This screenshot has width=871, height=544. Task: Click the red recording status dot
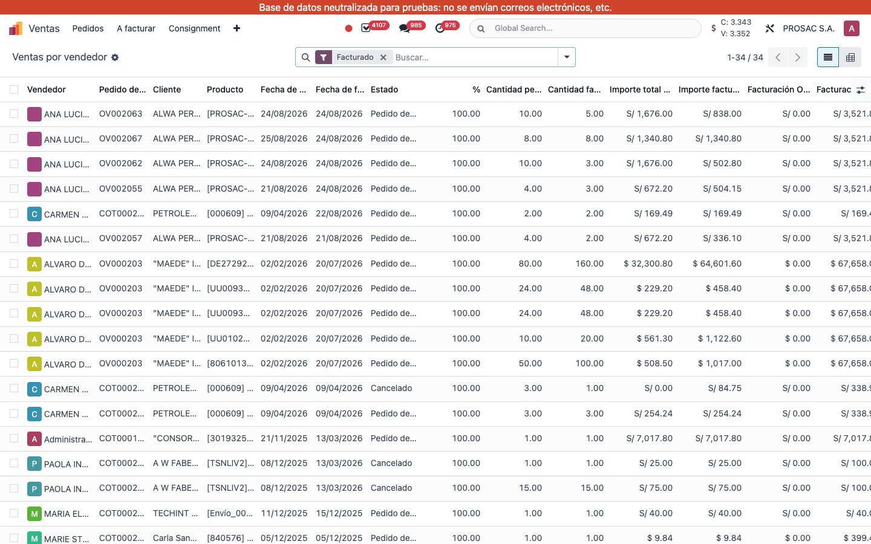pyautogui.click(x=348, y=28)
